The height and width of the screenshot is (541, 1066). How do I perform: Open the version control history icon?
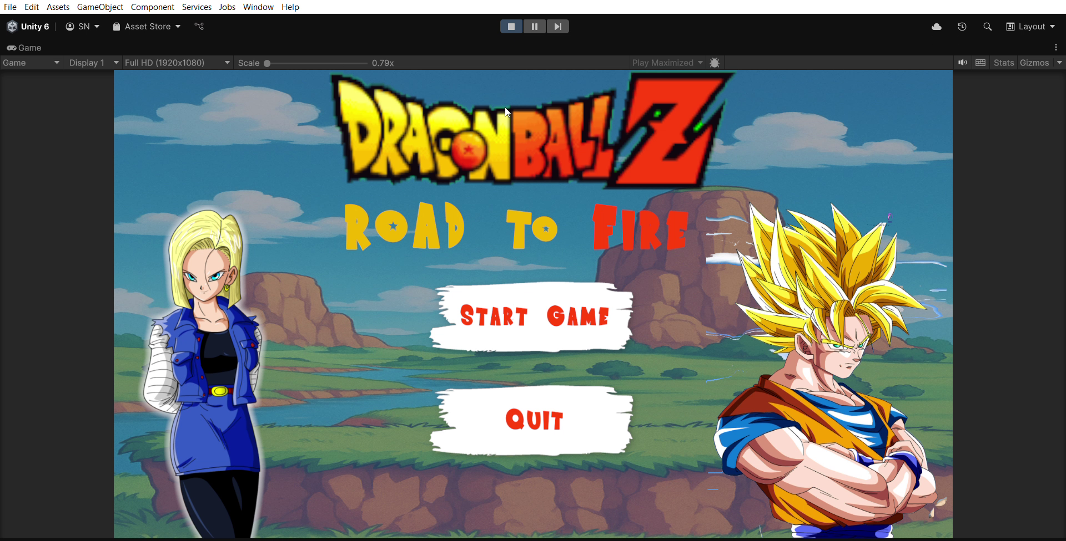pyautogui.click(x=962, y=26)
